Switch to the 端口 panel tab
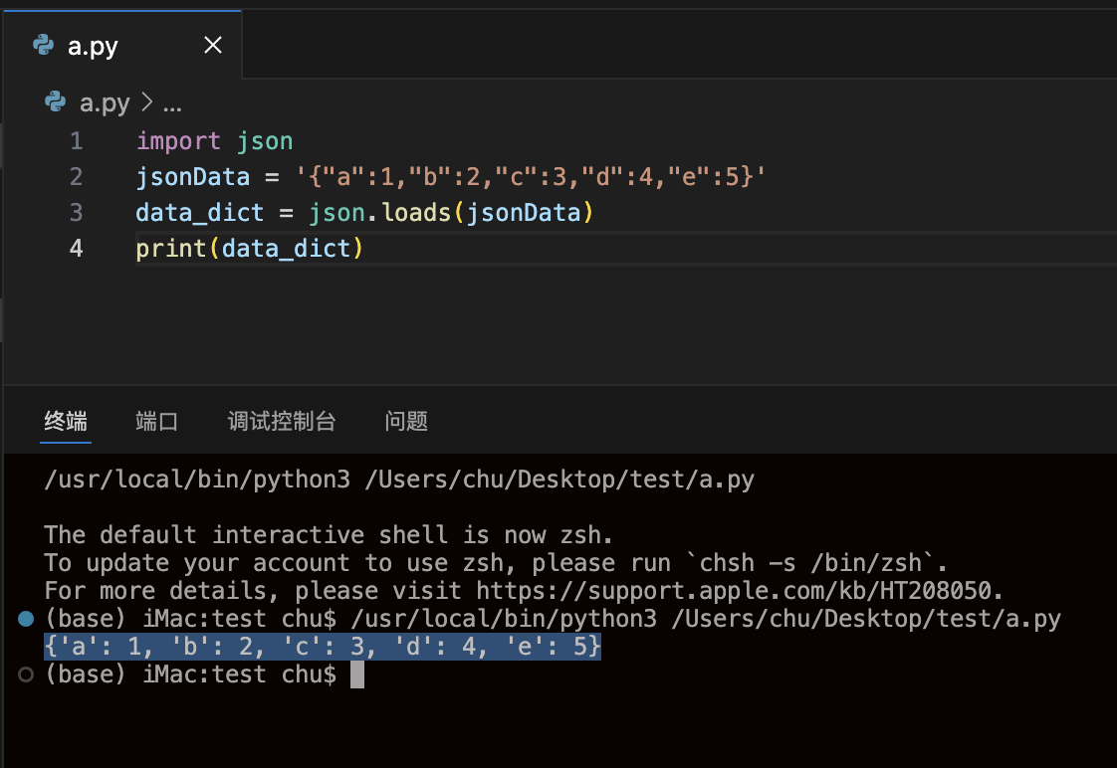 (156, 421)
